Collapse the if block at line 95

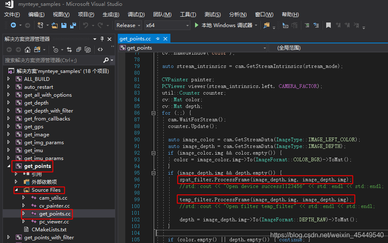coord(153,173)
